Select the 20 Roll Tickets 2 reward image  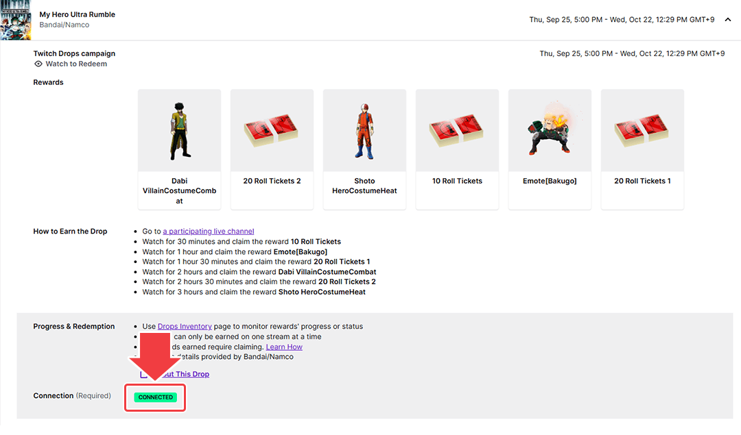coord(272,130)
